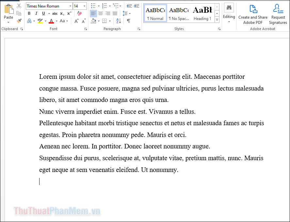Apply the Heading 1 style
The height and width of the screenshot is (222, 290).
pos(202,13)
